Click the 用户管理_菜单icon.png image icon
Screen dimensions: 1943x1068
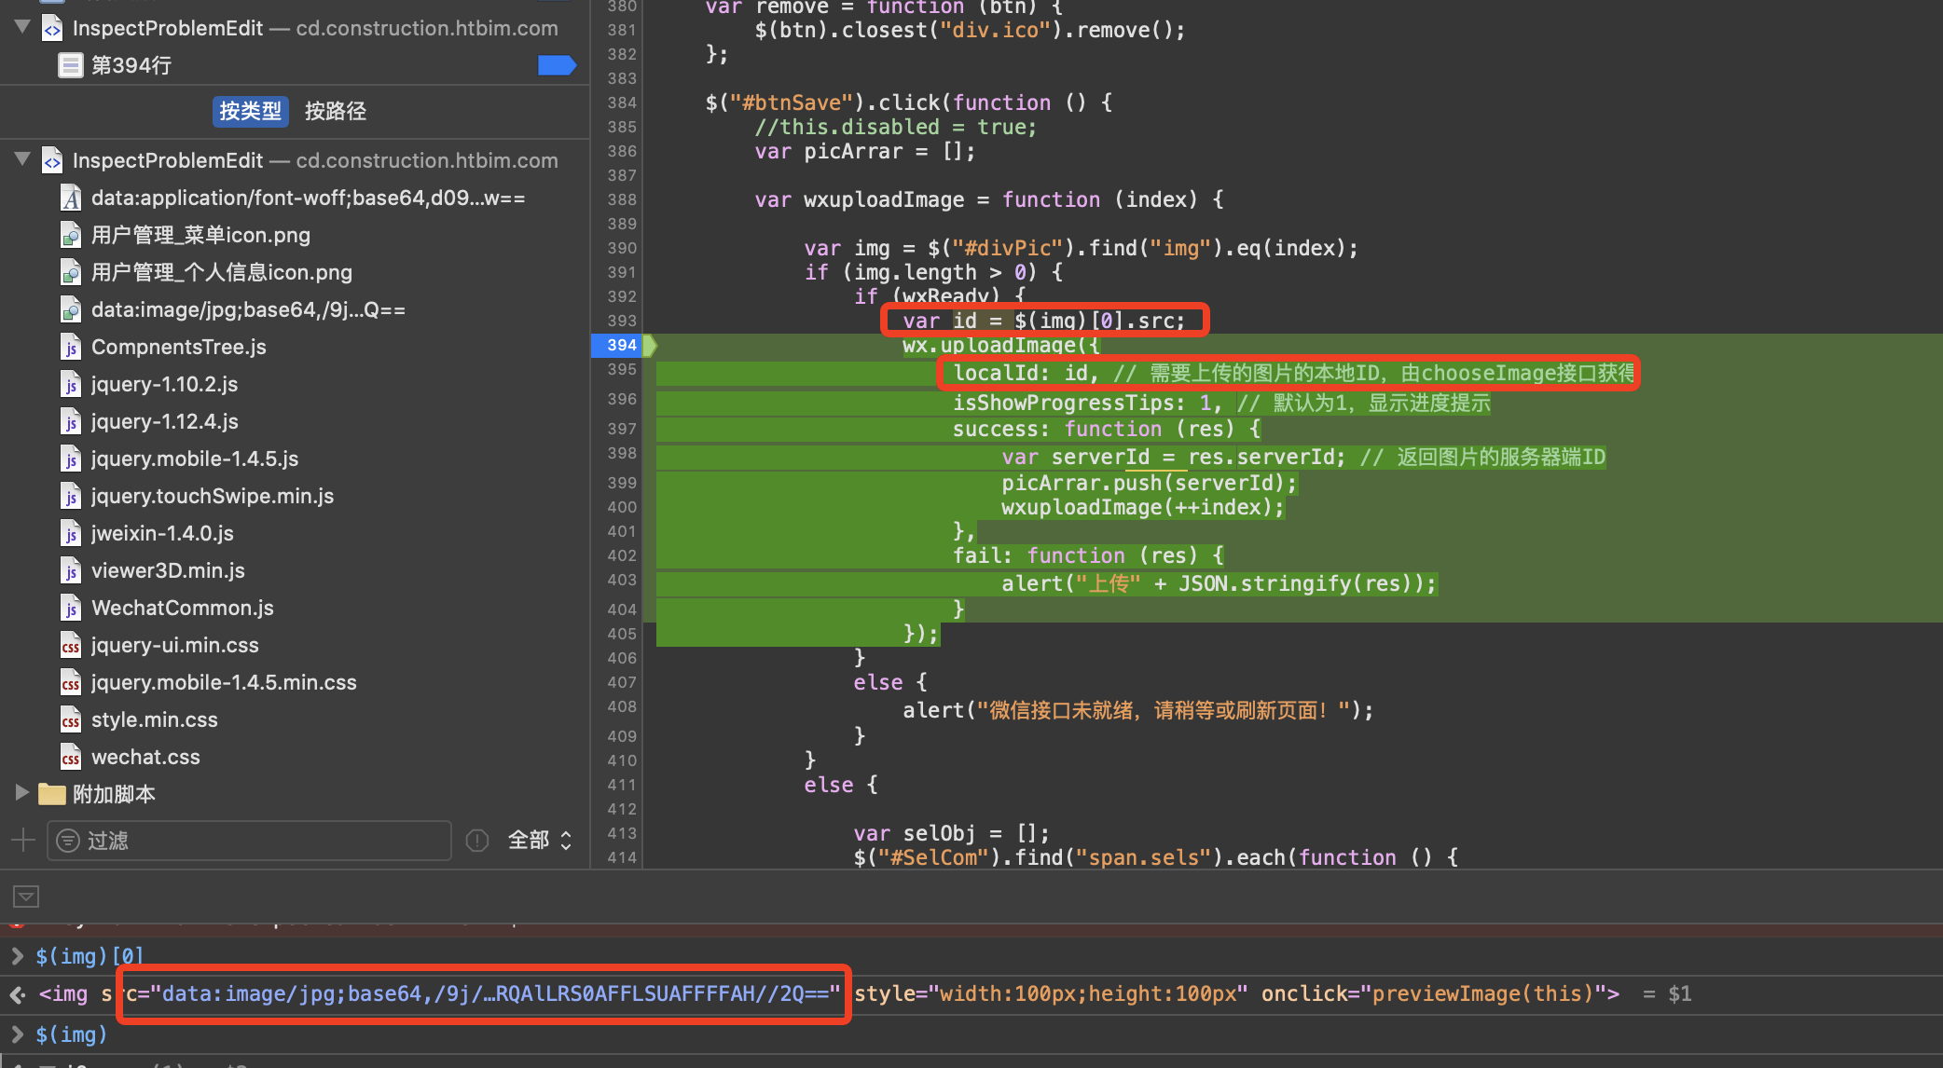(71, 236)
